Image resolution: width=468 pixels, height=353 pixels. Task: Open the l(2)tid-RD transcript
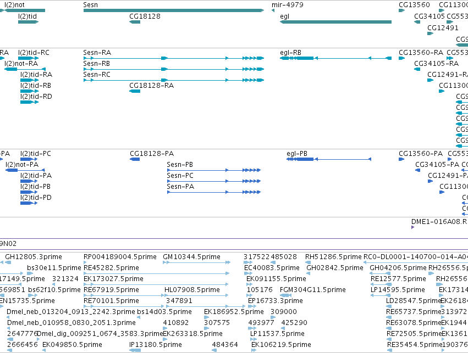tap(29, 102)
